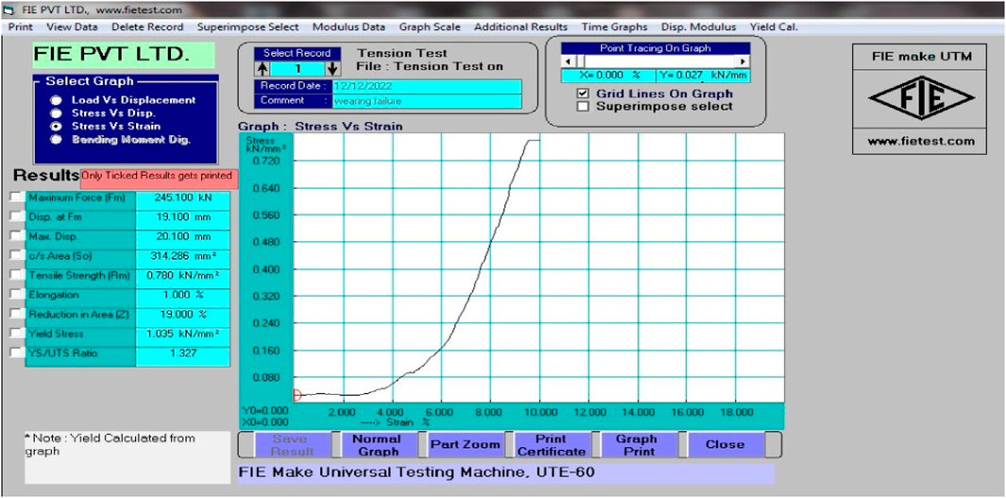
Task: Open the Time Graphs menu
Action: click(x=614, y=27)
